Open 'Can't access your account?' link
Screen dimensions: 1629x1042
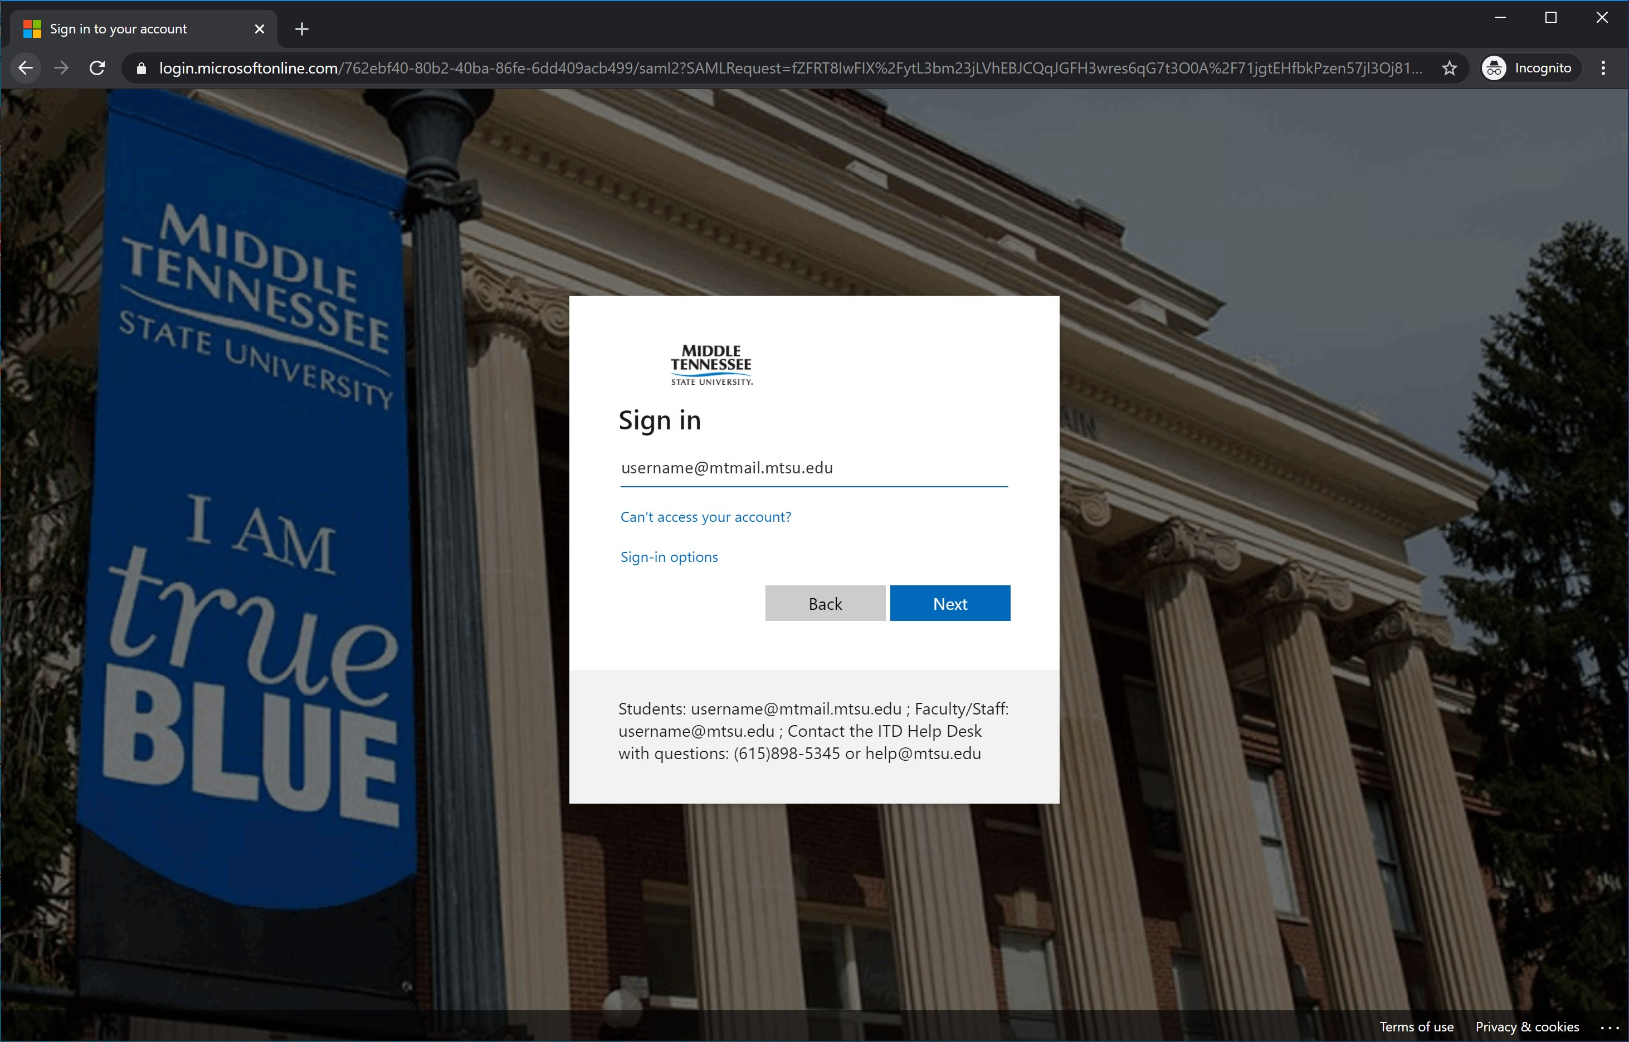click(705, 517)
